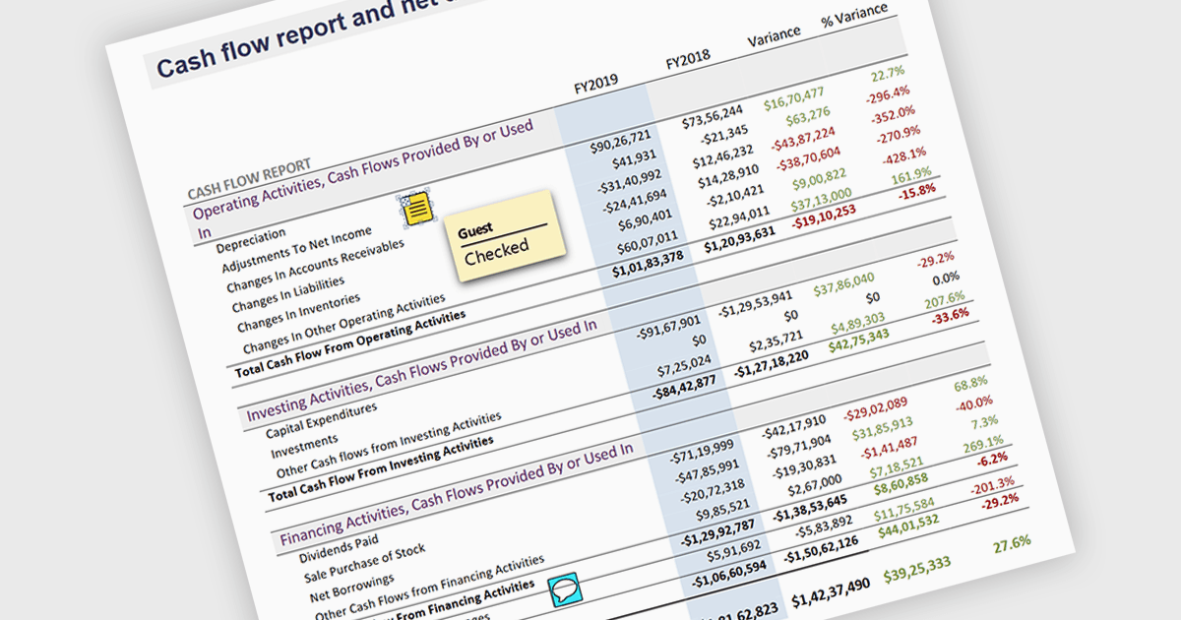
Task: Click 'Other Cash flows from Investing Activities' label
Action: [390, 445]
